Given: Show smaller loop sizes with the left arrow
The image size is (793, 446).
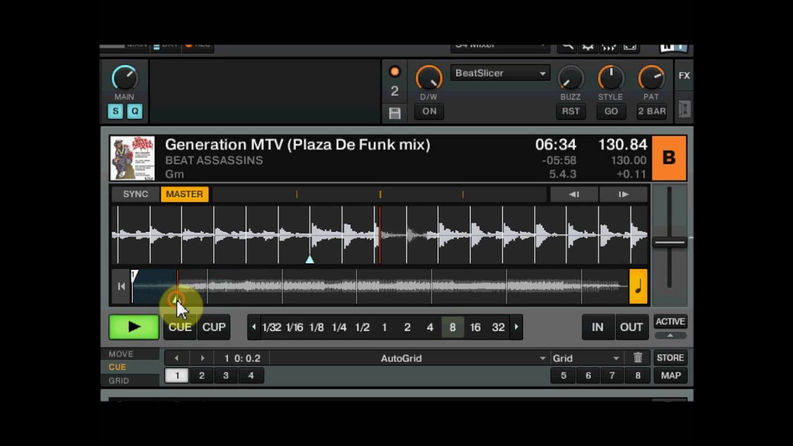Looking at the screenshot, I should (253, 327).
